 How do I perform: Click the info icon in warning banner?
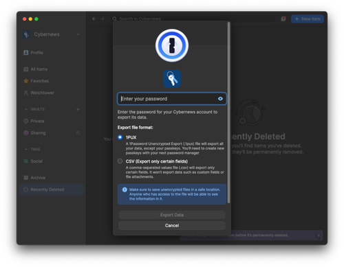pos(125,189)
